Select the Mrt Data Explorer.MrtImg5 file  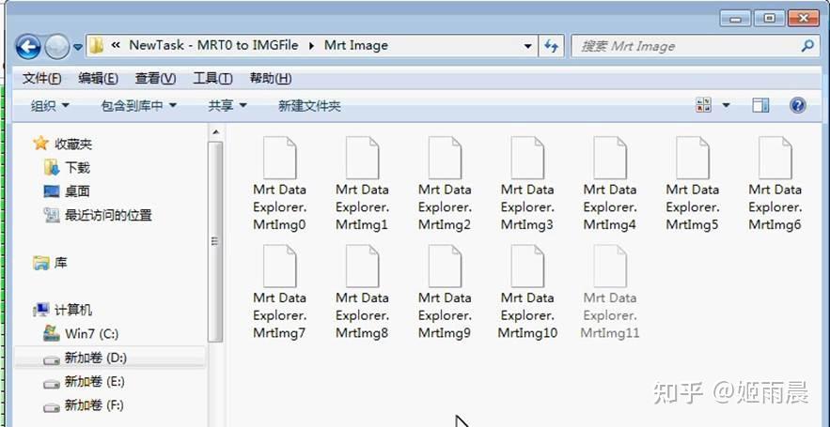click(693, 184)
